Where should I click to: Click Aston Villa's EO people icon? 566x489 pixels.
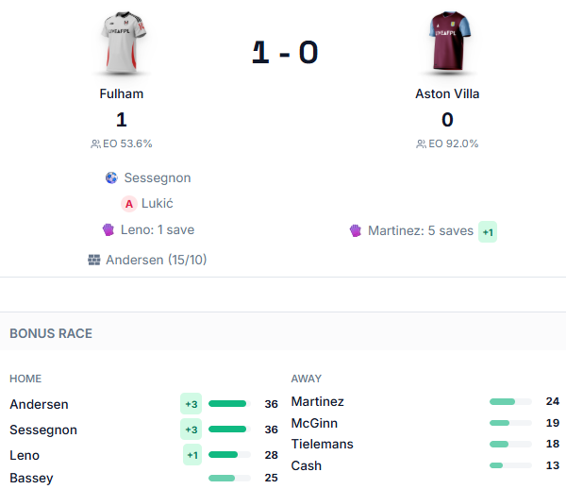click(421, 143)
